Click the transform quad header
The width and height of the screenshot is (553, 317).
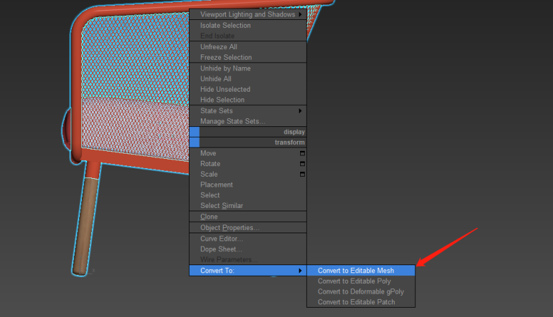(248, 142)
